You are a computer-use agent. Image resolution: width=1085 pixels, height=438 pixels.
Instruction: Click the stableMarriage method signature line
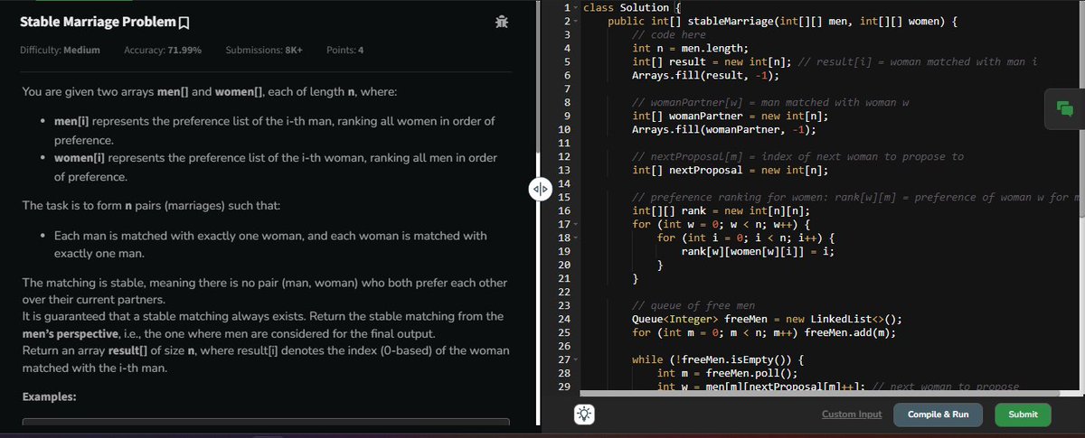pos(783,21)
